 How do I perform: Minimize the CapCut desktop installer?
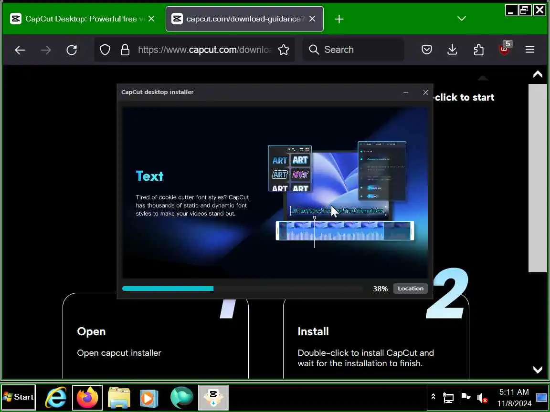point(406,92)
